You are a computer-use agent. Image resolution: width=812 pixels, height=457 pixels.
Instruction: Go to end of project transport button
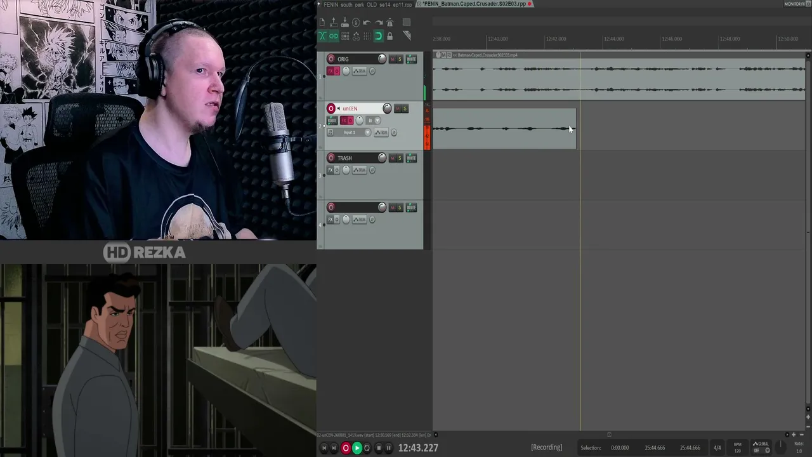tap(334, 448)
